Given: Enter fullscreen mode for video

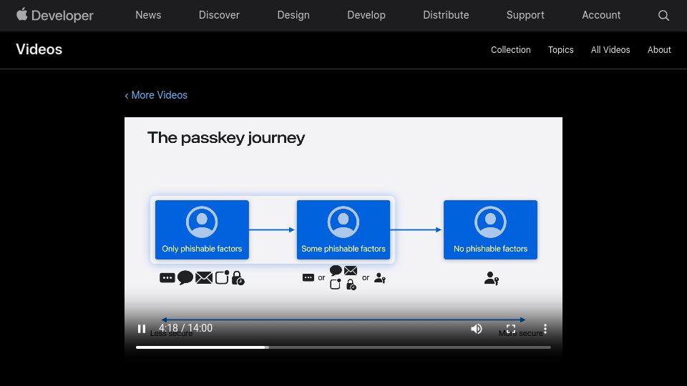Looking at the screenshot, I should tap(511, 329).
